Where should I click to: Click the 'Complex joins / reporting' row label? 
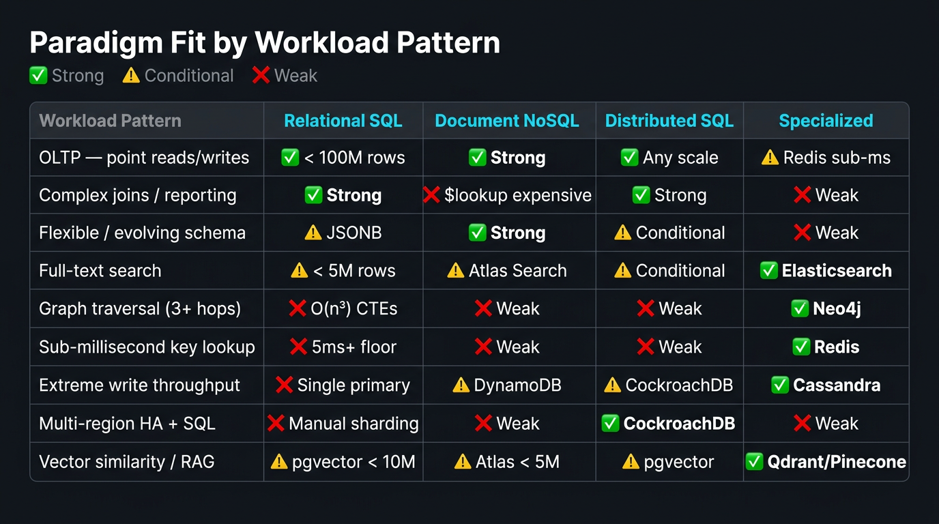(x=138, y=195)
